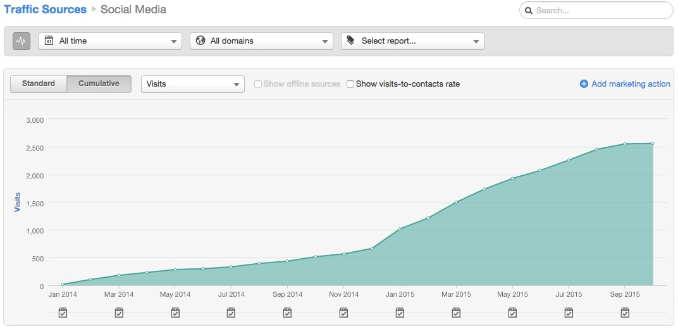Image resolution: width=678 pixels, height=329 pixels.
Task: Open the All time date range dropdown
Action: [110, 41]
